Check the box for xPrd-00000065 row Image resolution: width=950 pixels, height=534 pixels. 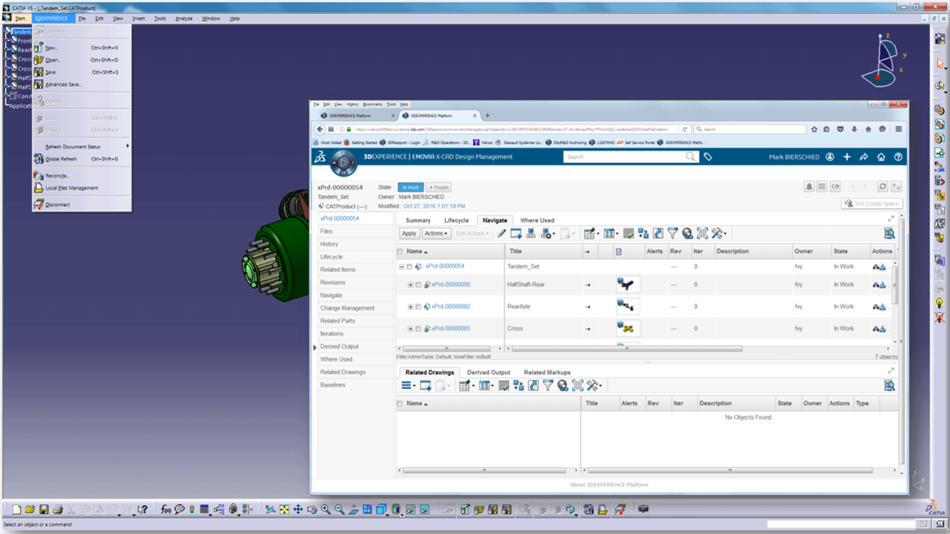(418, 329)
